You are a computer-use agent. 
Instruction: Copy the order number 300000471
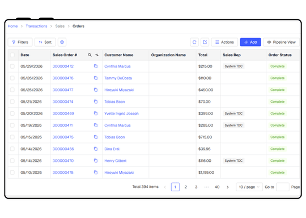[96, 125]
